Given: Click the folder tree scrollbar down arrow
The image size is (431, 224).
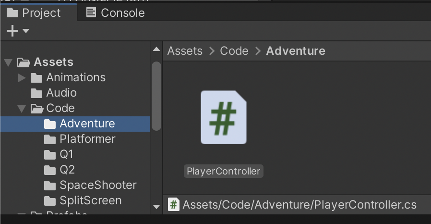Looking at the screenshot, I should tap(156, 207).
